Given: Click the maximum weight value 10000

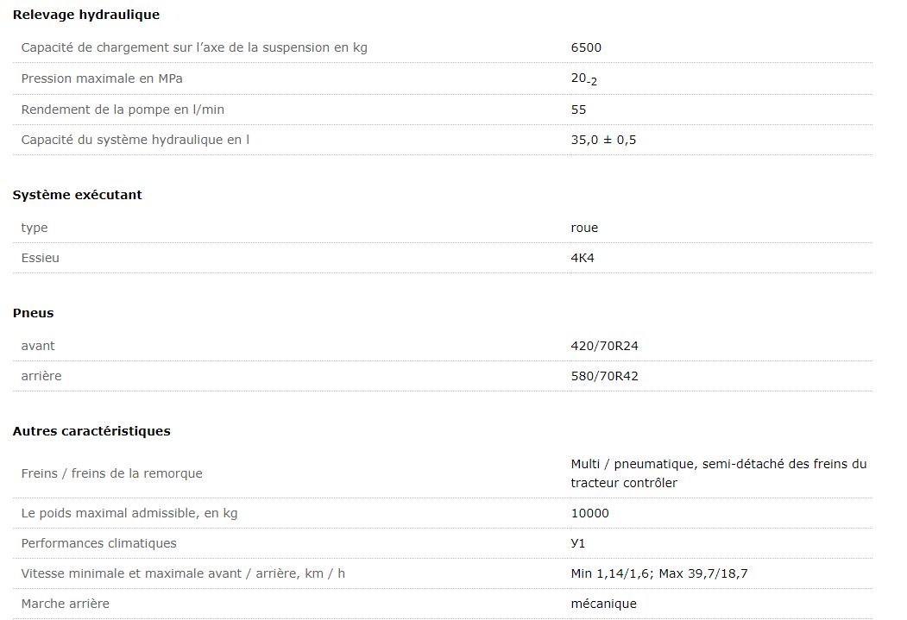Looking at the screenshot, I should pos(589,513).
